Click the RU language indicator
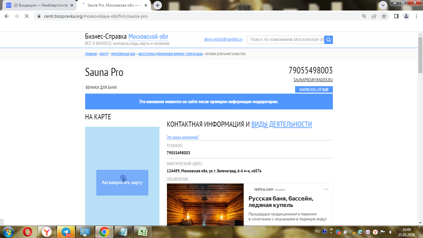The image size is (423, 238). [318, 231]
